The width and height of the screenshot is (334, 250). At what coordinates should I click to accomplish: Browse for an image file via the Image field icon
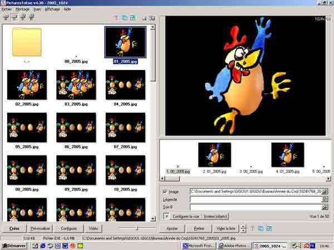coord(325,192)
